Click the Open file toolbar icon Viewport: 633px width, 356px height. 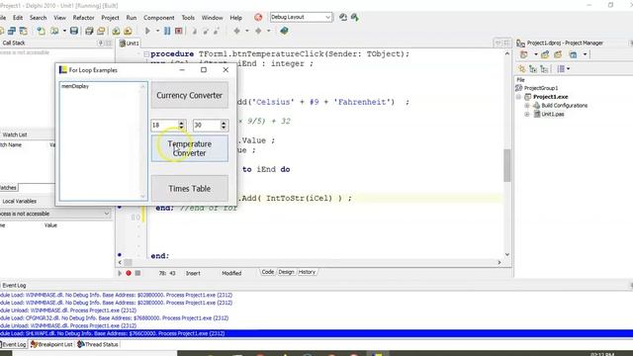pyautogui.click(x=54, y=31)
